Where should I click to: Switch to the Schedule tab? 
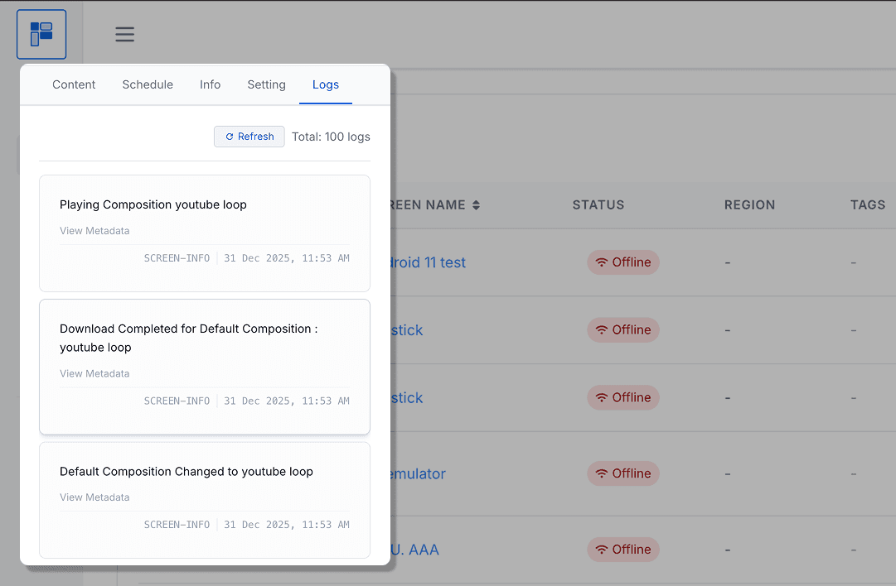click(148, 84)
